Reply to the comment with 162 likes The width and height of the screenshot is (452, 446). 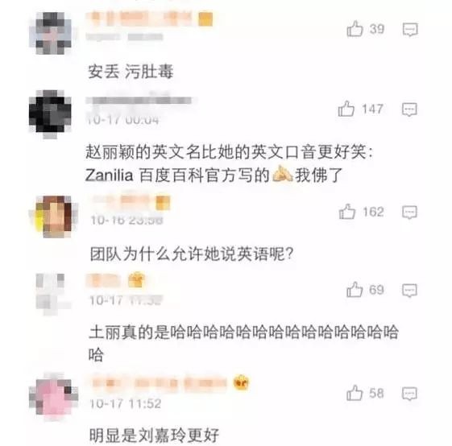(x=409, y=213)
